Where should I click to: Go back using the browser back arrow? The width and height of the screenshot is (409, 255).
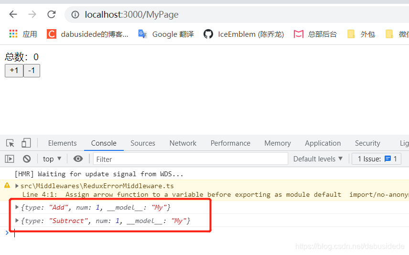pos(13,14)
